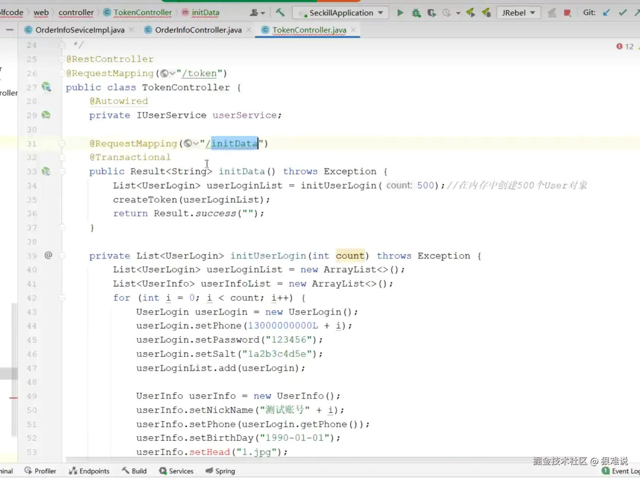The height and width of the screenshot is (478, 640).
Task: Close the OrderInfoSeviceImpl.java tab
Action: click(x=132, y=30)
